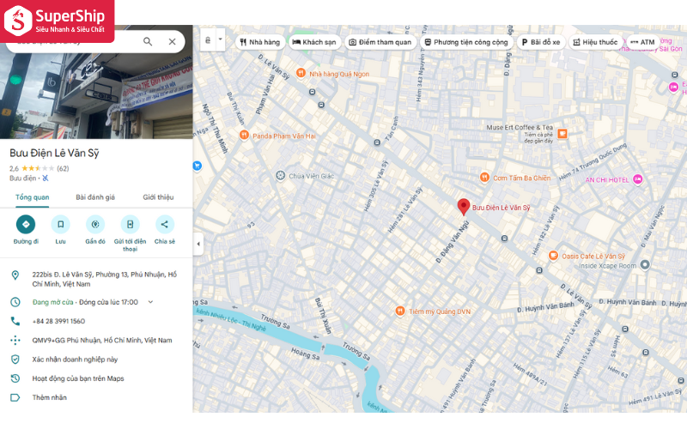Select Tiệm mỳ Quảng DVN marker

pyautogui.click(x=399, y=311)
